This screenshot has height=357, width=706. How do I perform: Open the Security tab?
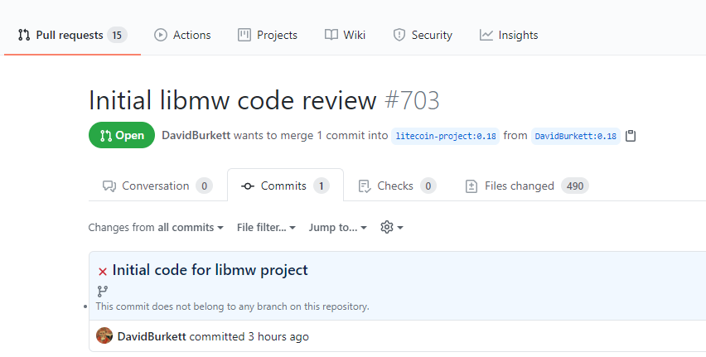click(x=423, y=35)
